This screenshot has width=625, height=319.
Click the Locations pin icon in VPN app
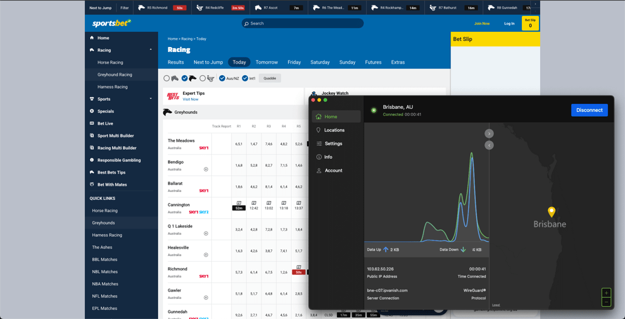pyautogui.click(x=319, y=130)
